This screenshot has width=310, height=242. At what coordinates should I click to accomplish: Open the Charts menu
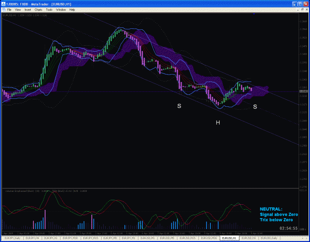click(x=38, y=10)
